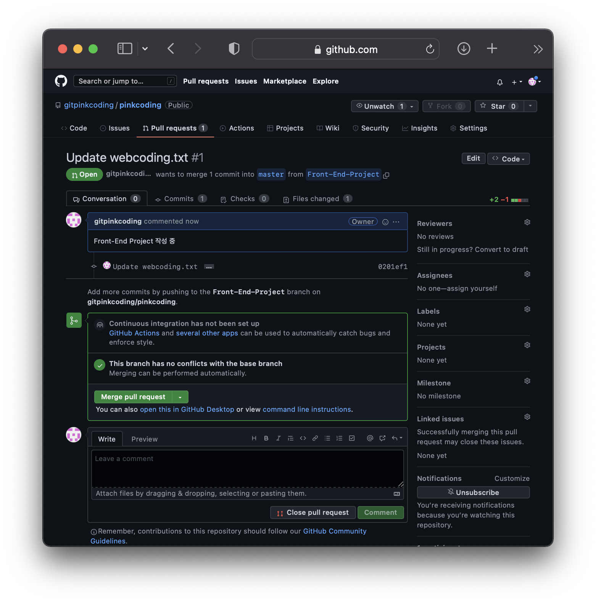Screen dimensions: 596x603
Task: Apply bold formatting to comment text
Action: 266,438
